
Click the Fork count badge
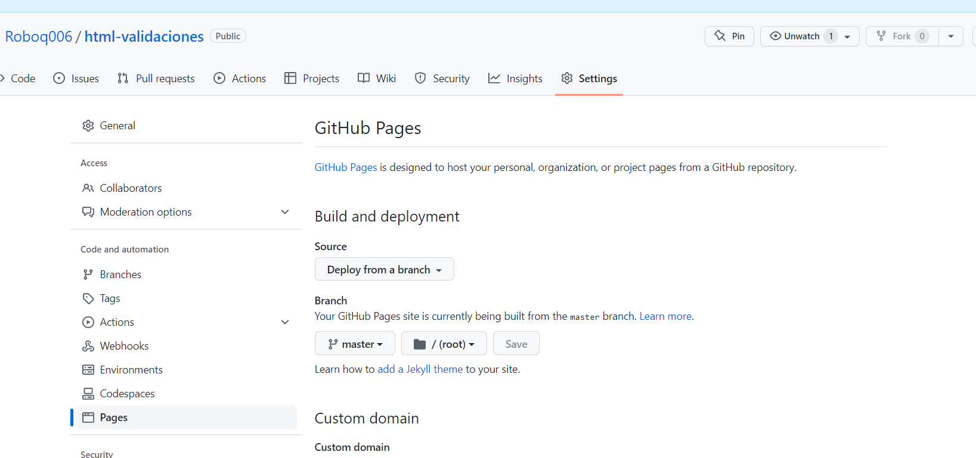click(x=922, y=36)
